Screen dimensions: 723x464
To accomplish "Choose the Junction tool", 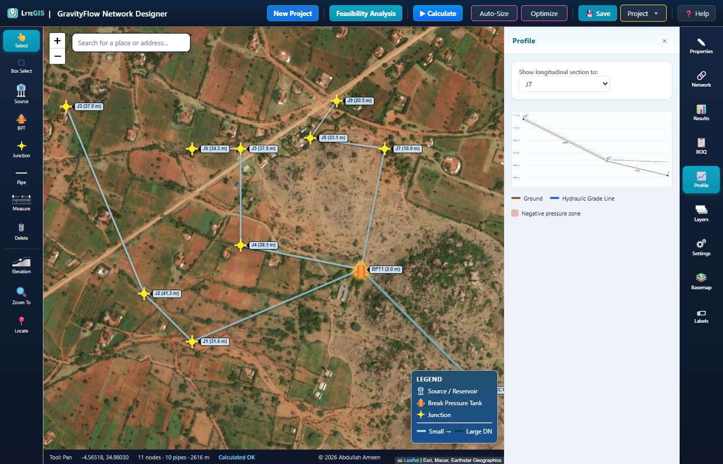I will tap(21, 150).
